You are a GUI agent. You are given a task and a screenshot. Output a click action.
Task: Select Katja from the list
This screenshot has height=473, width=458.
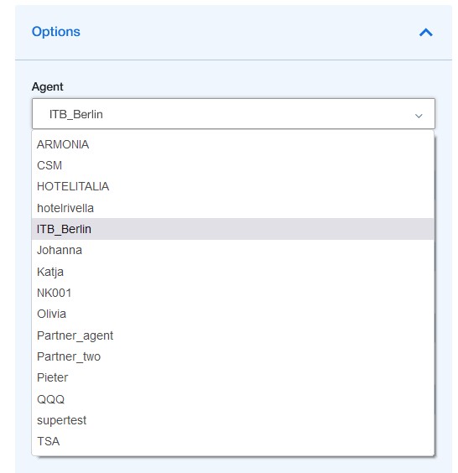(232, 272)
